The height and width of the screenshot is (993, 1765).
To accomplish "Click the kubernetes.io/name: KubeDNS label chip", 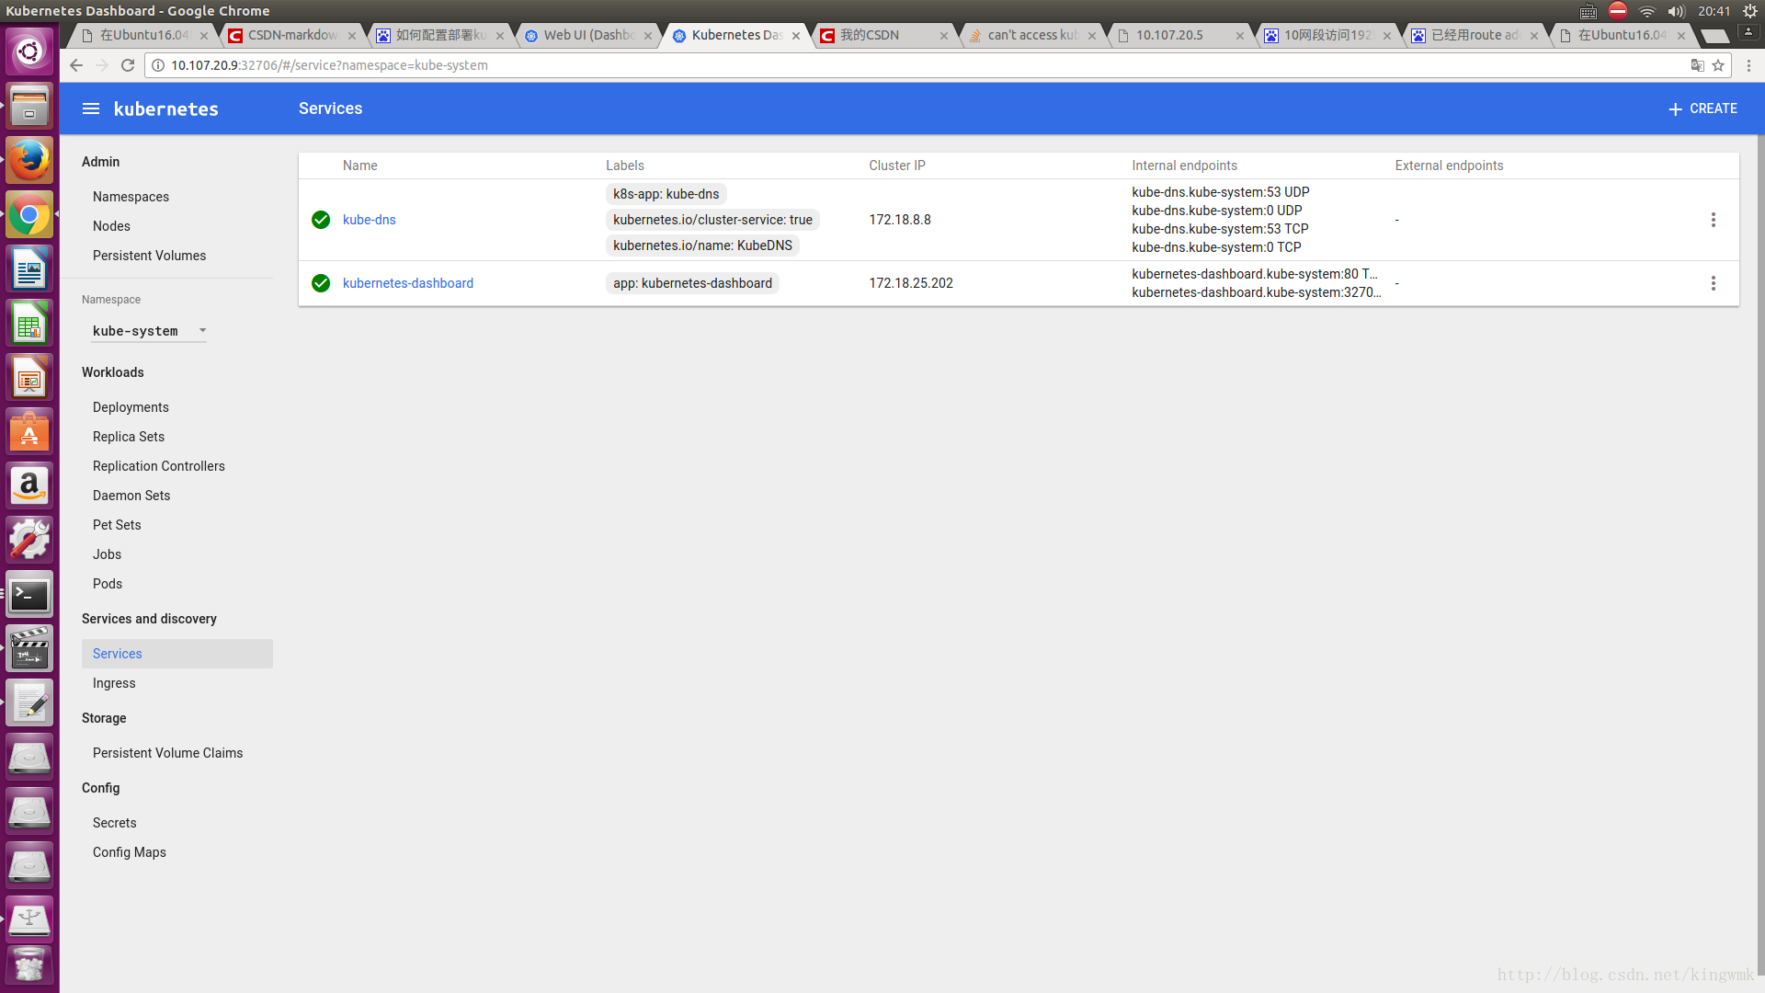I will click(702, 245).
